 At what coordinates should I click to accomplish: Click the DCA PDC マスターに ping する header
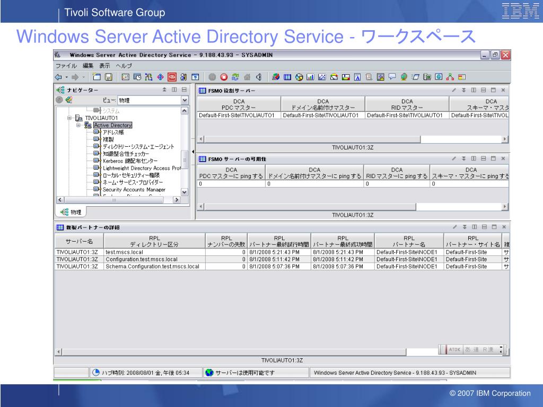click(231, 173)
